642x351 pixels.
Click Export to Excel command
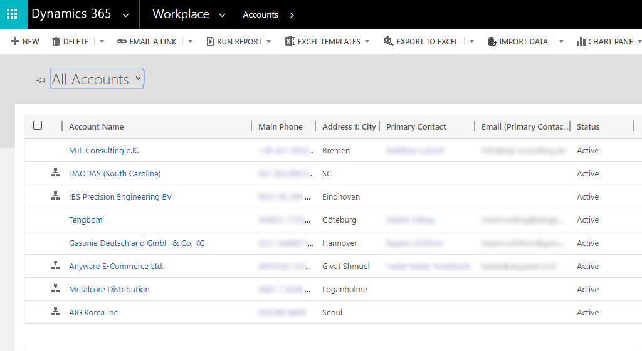tap(421, 41)
